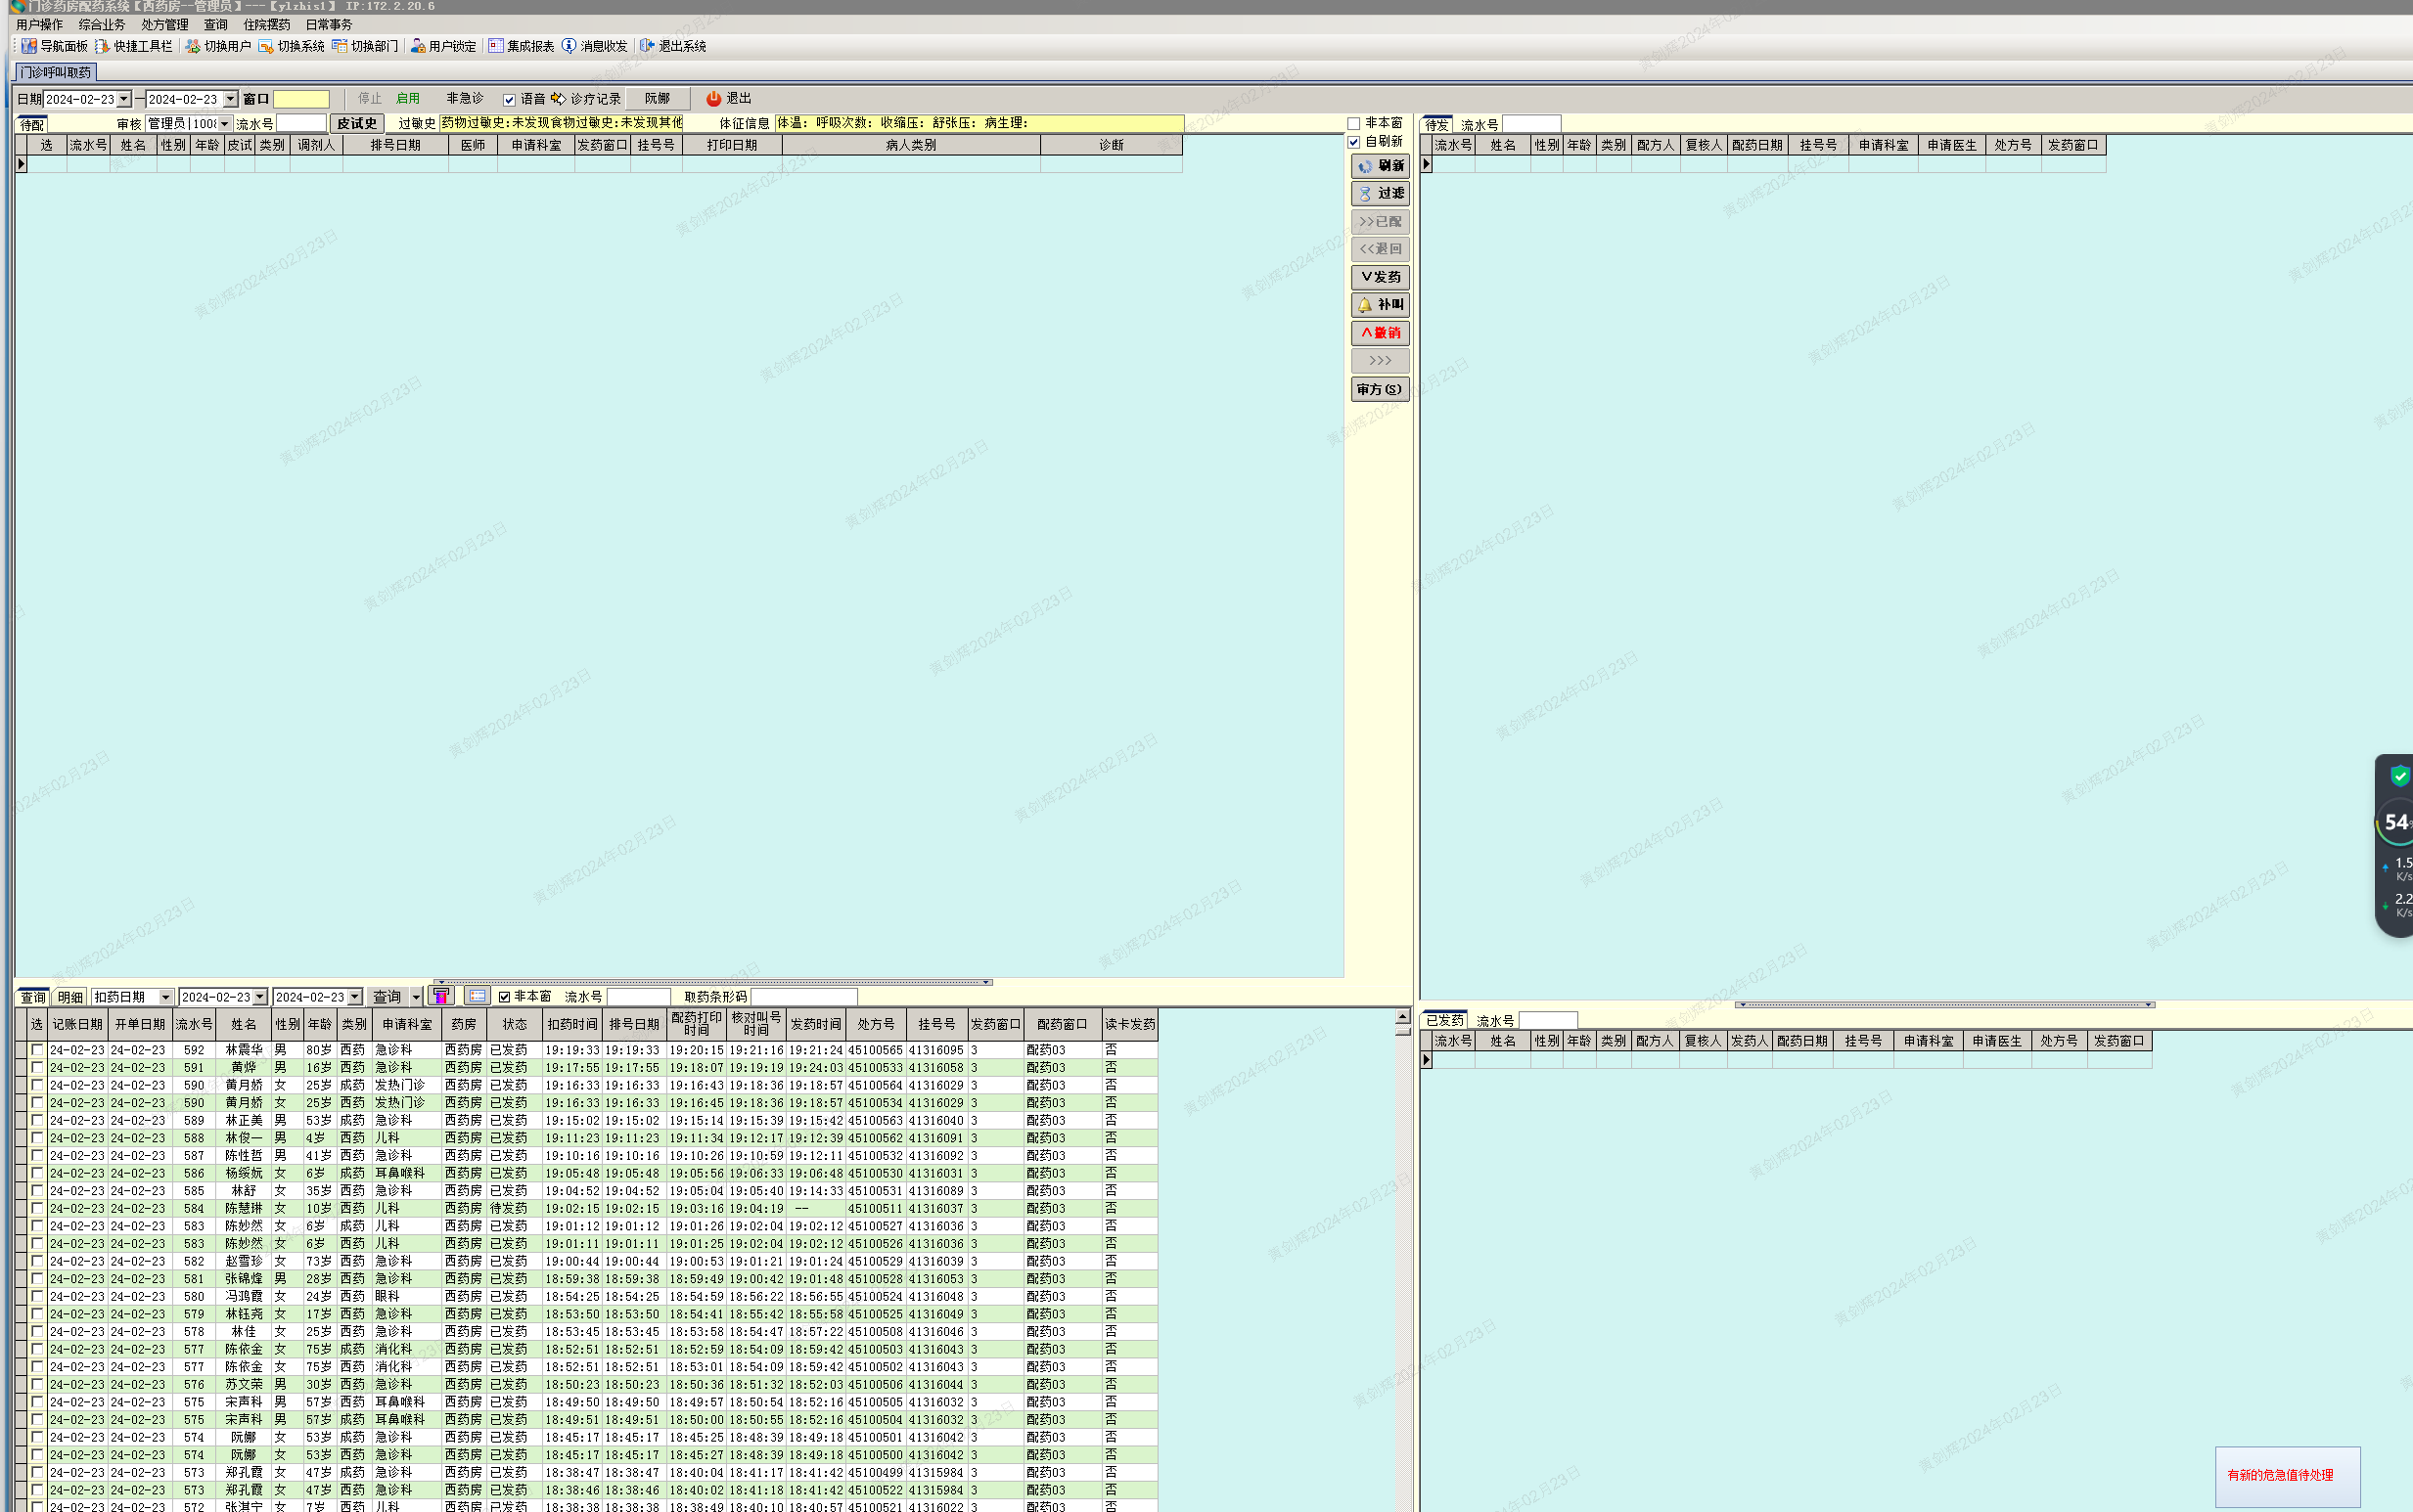Click the 用户锁定 user lock icon
Image resolution: width=2413 pixels, height=1512 pixels.
(x=418, y=46)
